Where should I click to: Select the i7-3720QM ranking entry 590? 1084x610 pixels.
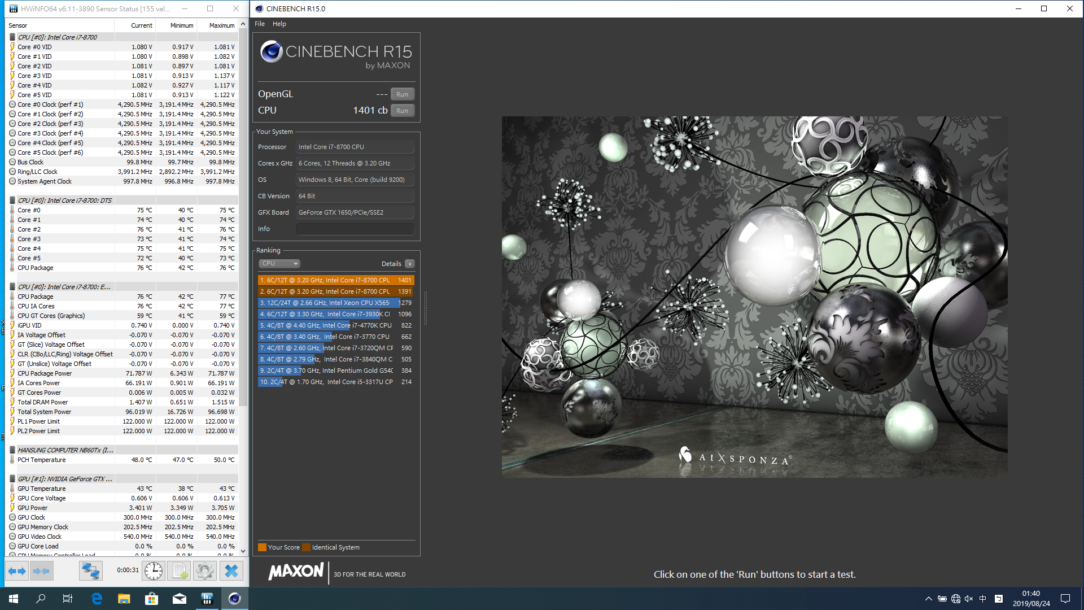click(x=336, y=348)
